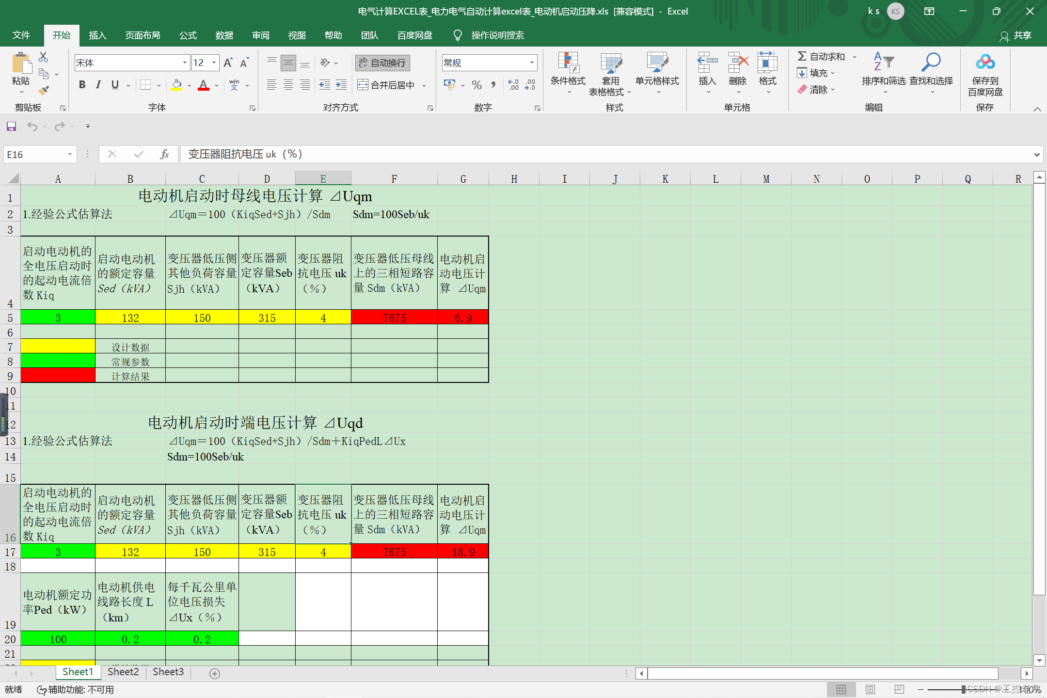This screenshot has width=1047, height=698.
Task: Click the Percent Style icon
Action: pyautogui.click(x=476, y=85)
